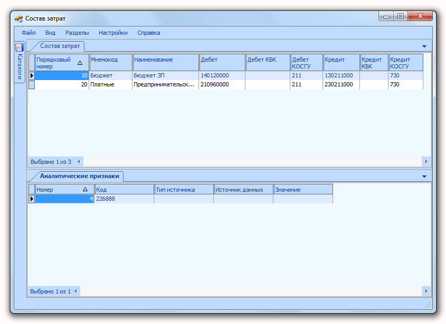Expand the Состав затрат panel dropdown arrow

pyautogui.click(x=424, y=46)
